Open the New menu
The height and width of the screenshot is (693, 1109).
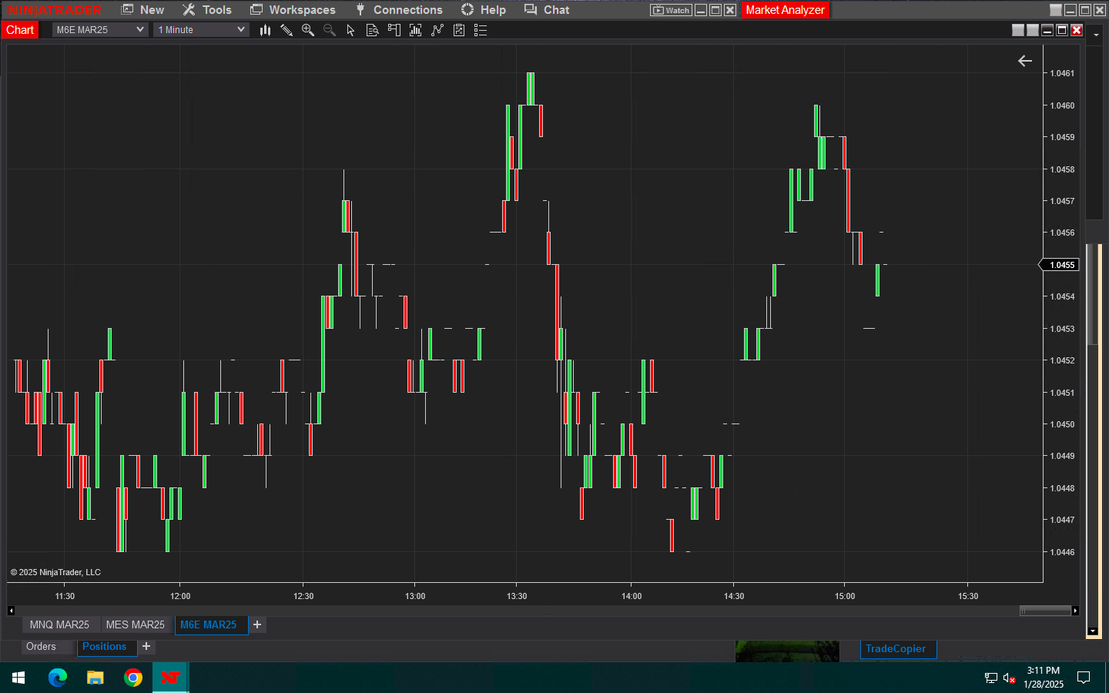pos(143,10)
